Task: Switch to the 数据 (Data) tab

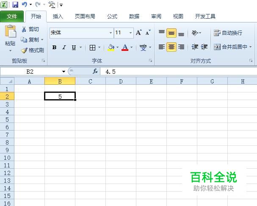Action: tap(134, 17)
